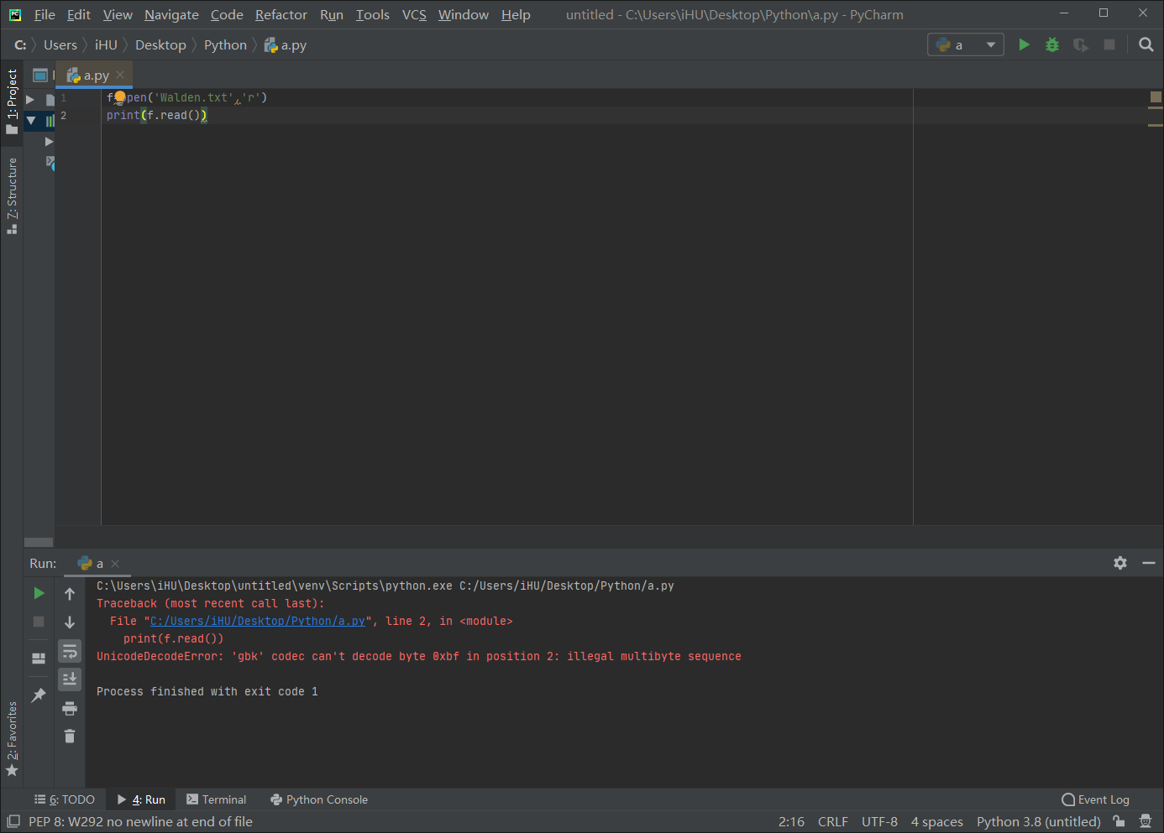Open the UTF-8 encoding selector

(x=879, y=821)
